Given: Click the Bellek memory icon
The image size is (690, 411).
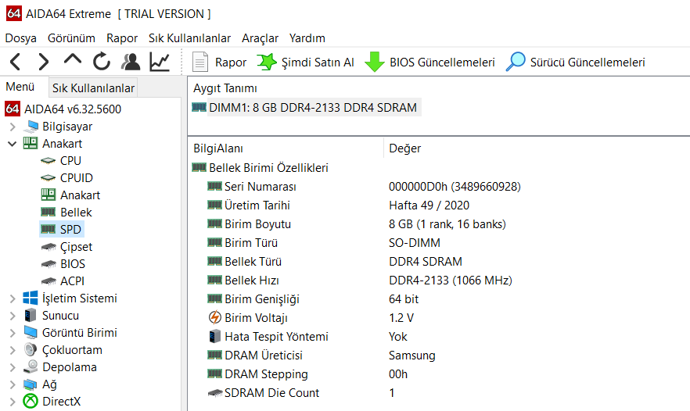Looking at the screenshot, I should tap(48, 213).
